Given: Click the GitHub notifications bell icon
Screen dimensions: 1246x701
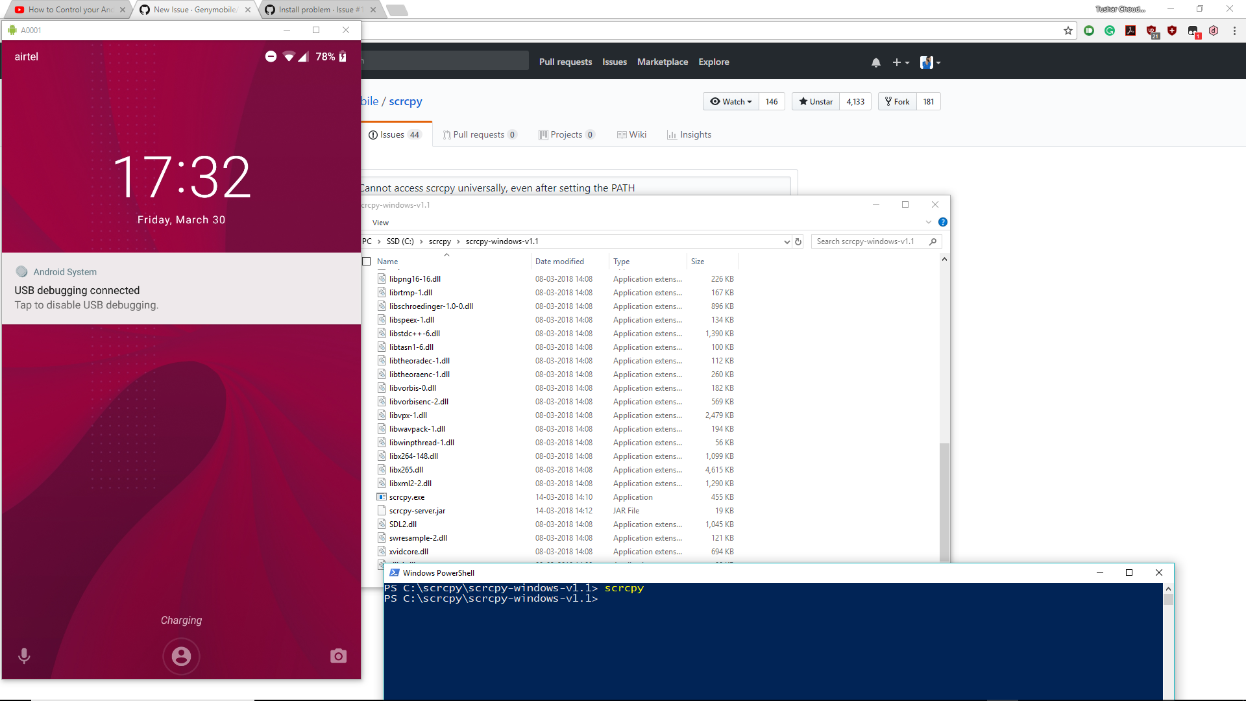Looking at the screenshot, I should pos(876,62).
